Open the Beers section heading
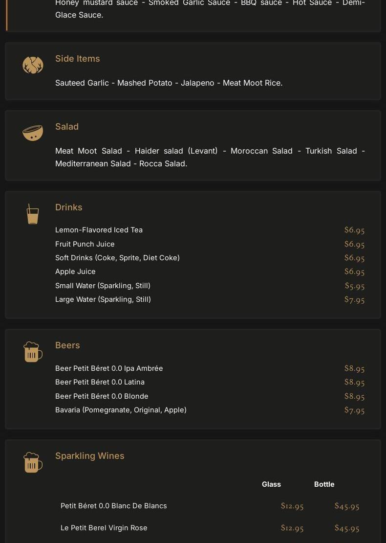This screenshot has width=386, height=543. tap(67, 345)
